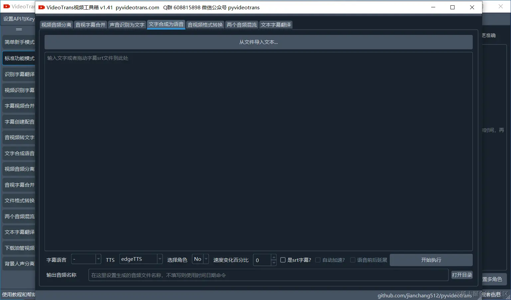Click the VideoTrans toolbox title bar icon
Image resolution: width=511 pixels, height=300 pixels.
[x=42, y=7]
